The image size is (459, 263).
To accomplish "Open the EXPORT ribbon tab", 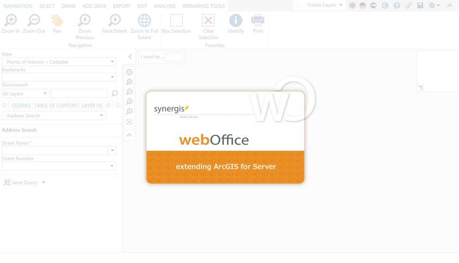I will click(x=122, y=6).
